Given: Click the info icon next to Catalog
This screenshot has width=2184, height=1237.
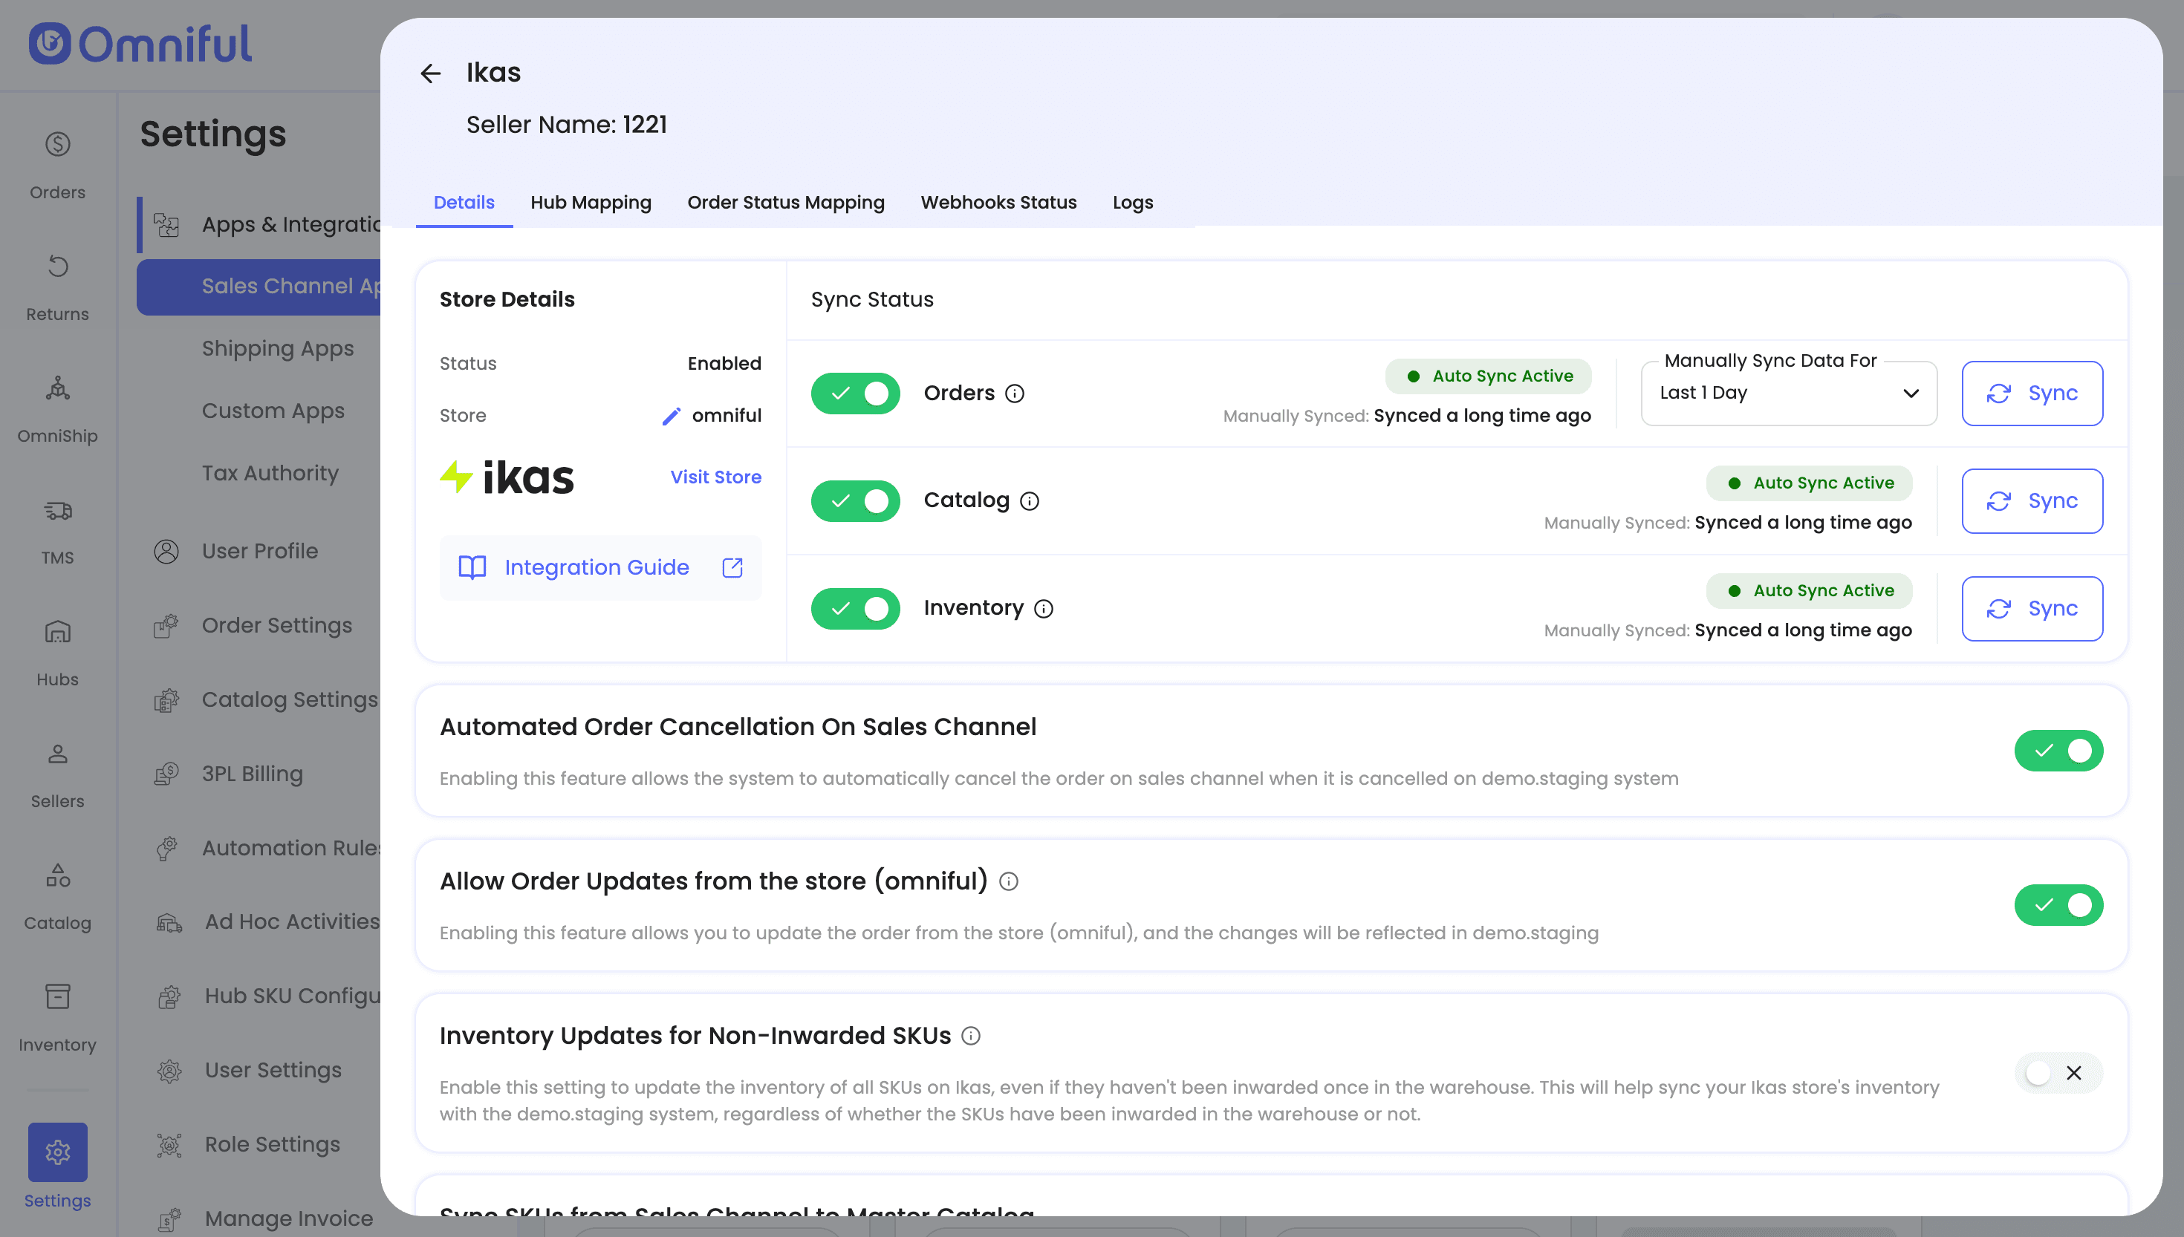Looking at the screenshot, I should coord(1029,501).
